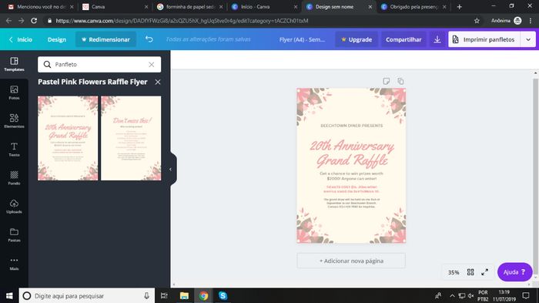This screenshot has width=539, height=303.
Task: Select the Don't miss this template thumbnail
Action: point(131,138)
